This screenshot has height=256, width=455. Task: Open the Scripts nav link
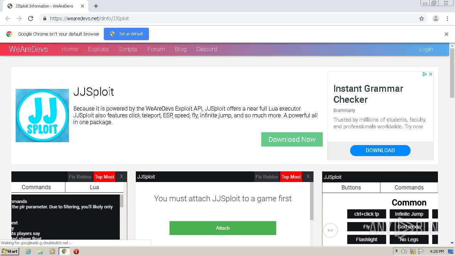[128, 49]
